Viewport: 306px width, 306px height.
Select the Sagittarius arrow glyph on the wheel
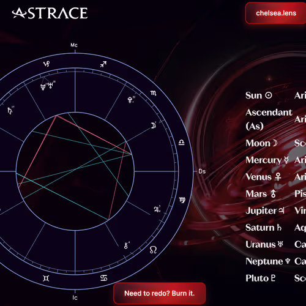click(103, 64)
